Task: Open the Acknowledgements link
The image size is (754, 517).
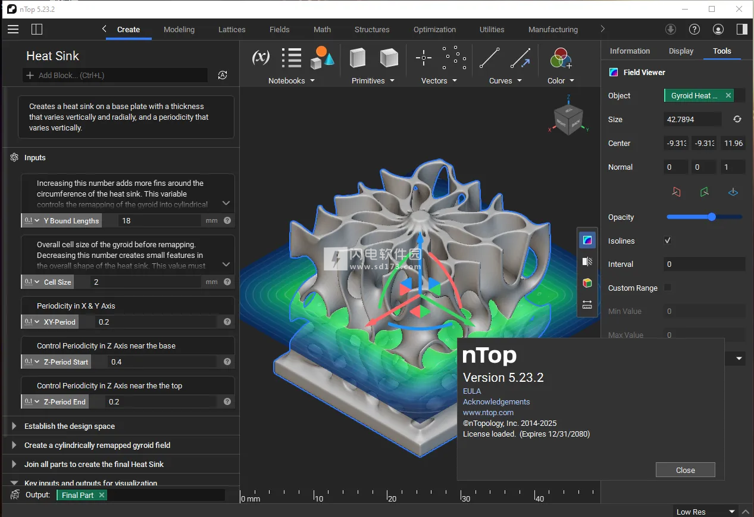Action: 496,401
